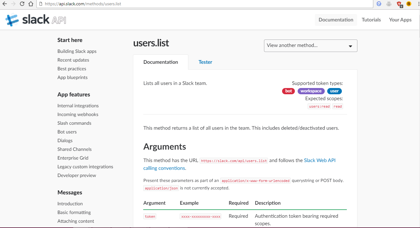This screenshot has width=420, height=228.
Task: Click the read scope tag
Action: 338,106
